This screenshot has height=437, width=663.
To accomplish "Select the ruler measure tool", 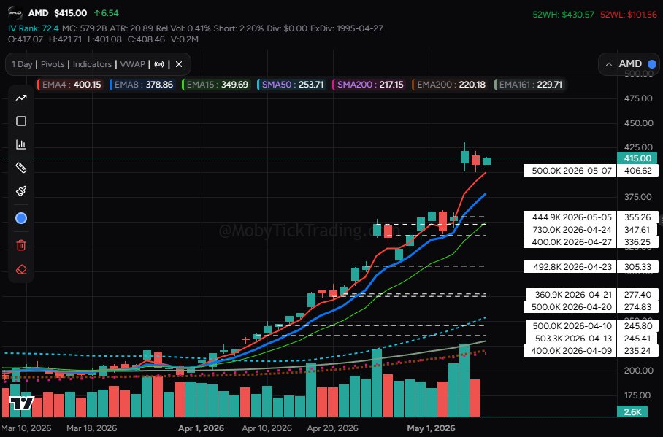I will [21, 168].
